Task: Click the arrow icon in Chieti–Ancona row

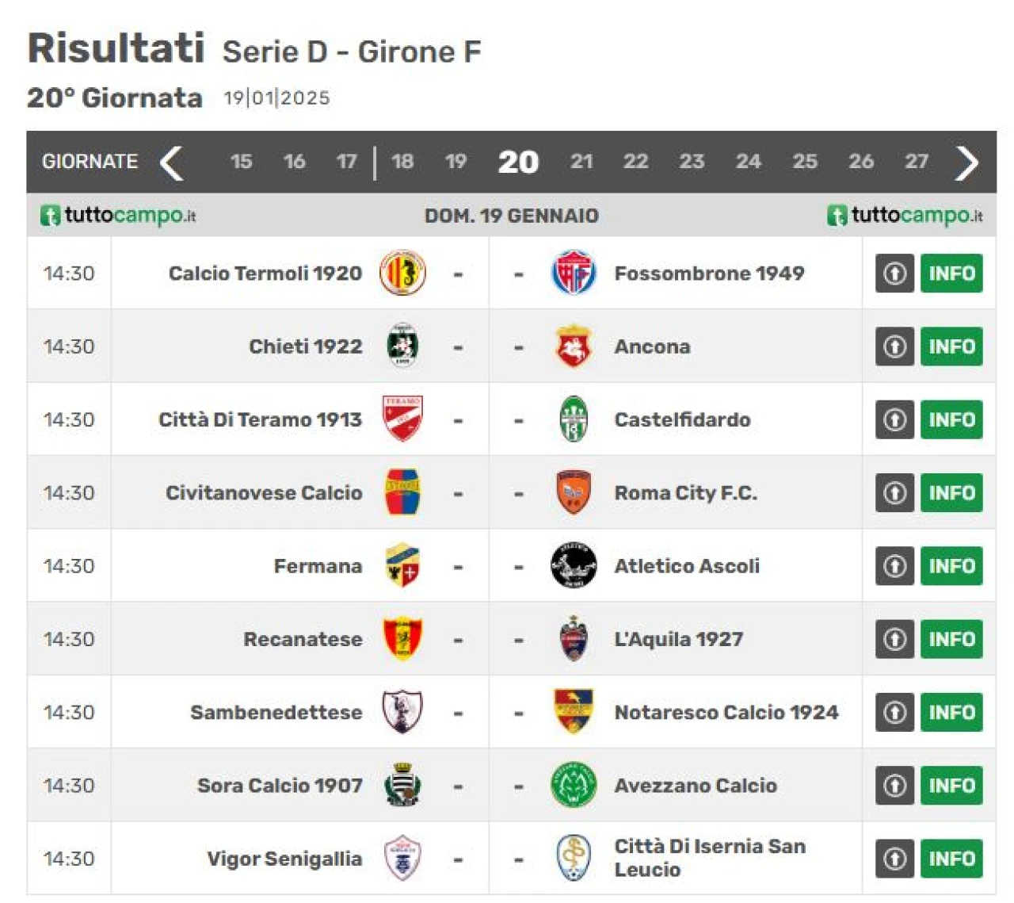Action: tap(894, 346)
